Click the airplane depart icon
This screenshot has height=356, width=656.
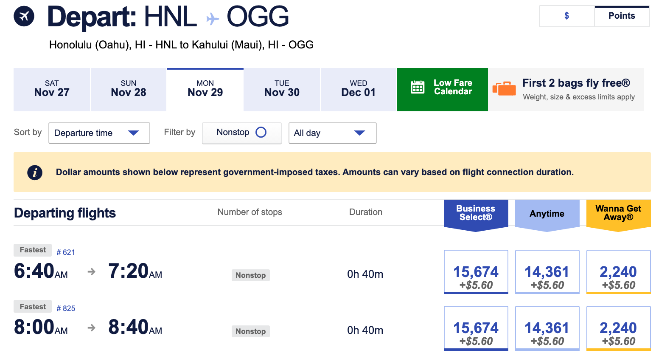tap(23, 16)
